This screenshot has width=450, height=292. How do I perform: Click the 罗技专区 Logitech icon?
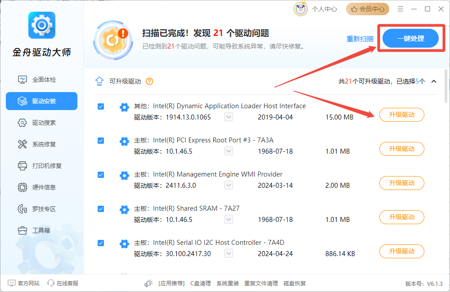22,209
